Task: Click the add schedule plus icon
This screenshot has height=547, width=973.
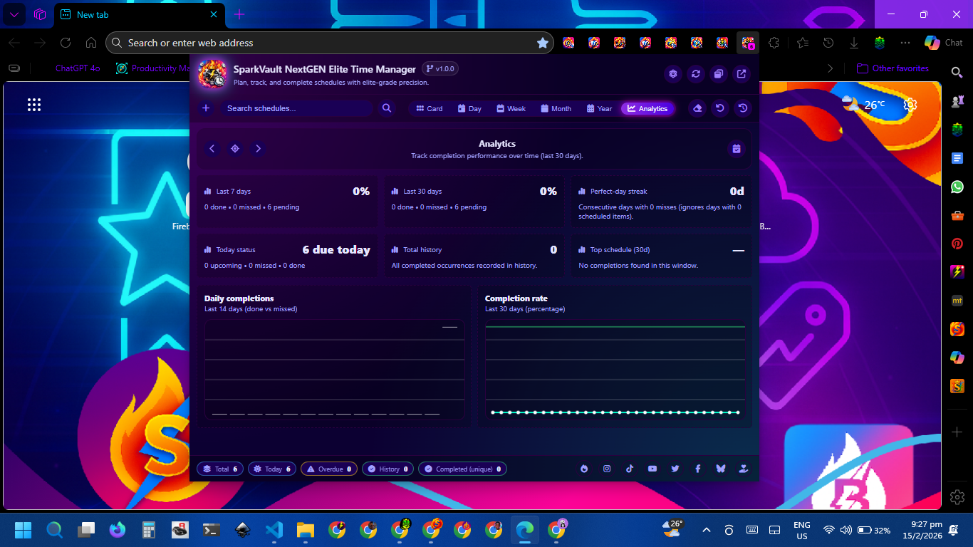Action: coord(206,108)
